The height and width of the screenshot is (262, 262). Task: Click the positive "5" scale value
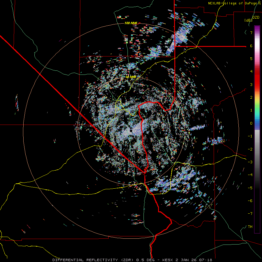coord(251,59)
